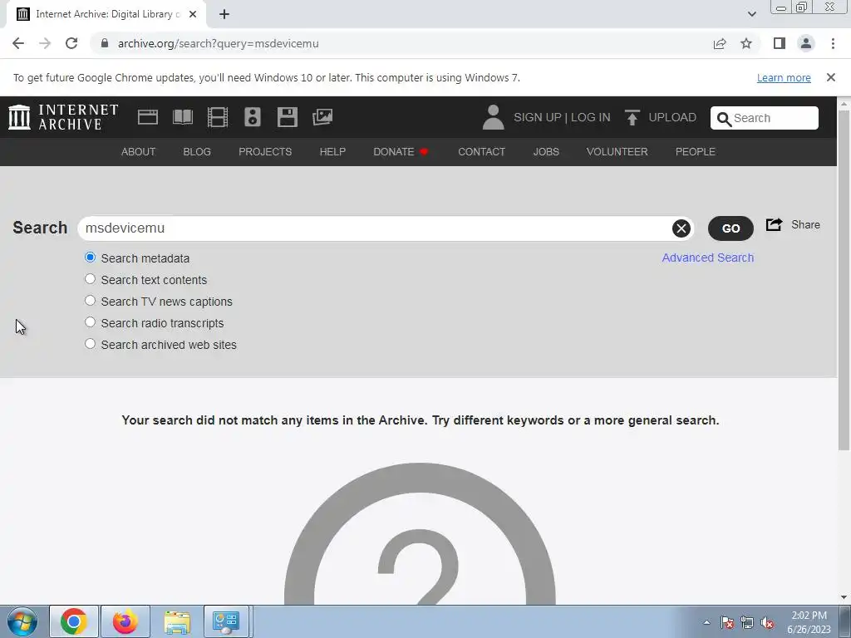Open the BLOG menu item
851x638 pixels.
tap(197, 152)
